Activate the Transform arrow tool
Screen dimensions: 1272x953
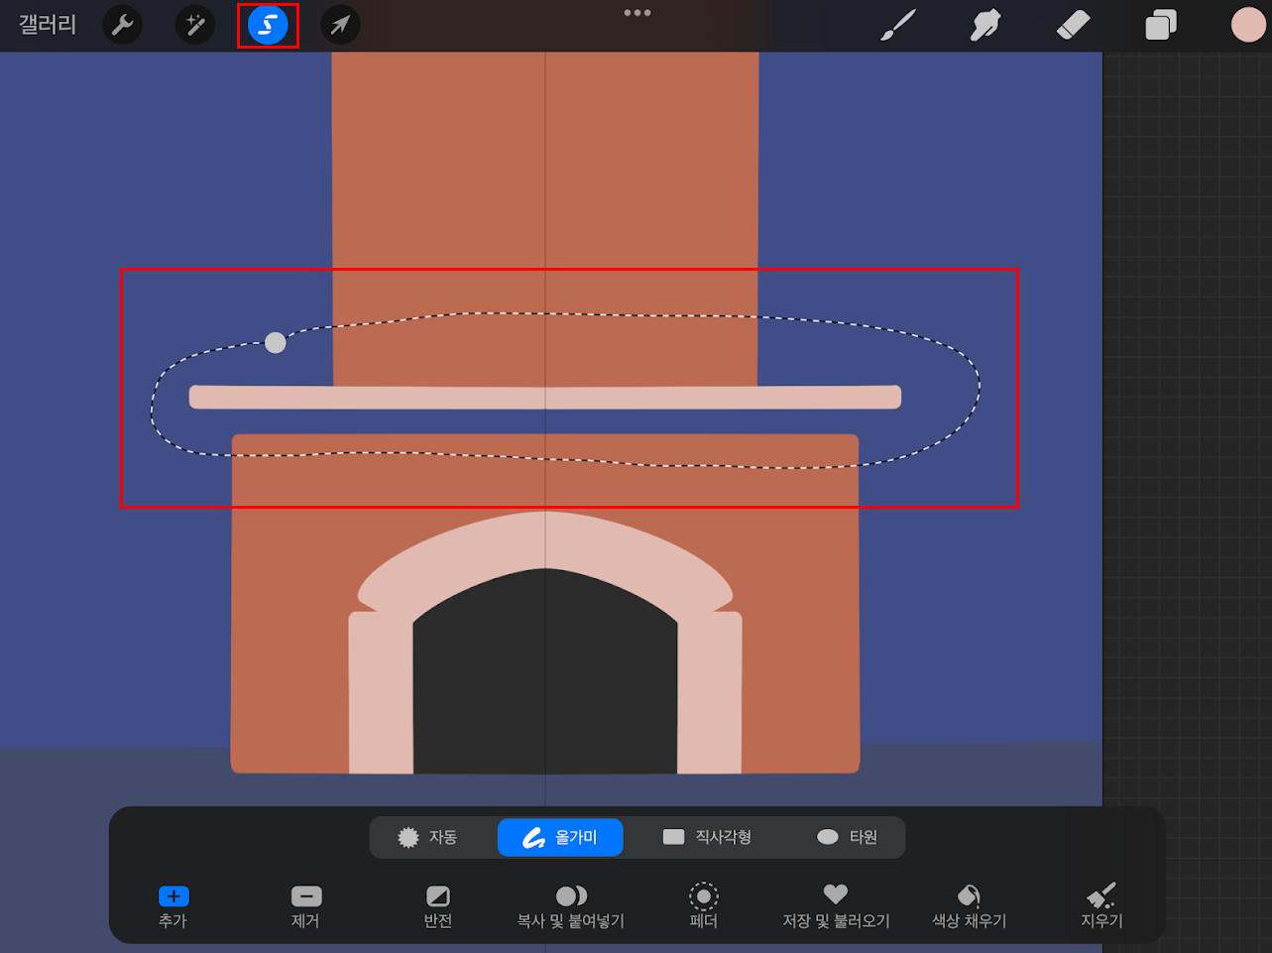coord(340,25)
